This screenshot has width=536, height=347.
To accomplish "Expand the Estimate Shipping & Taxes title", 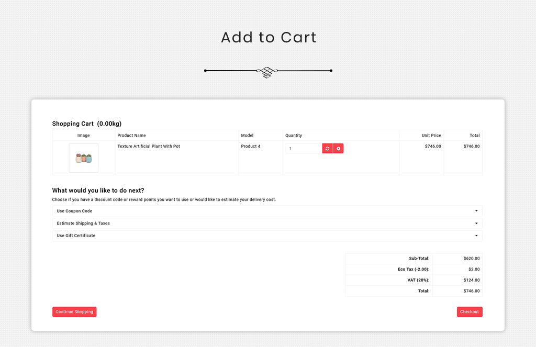I will [x=83, y=223].
